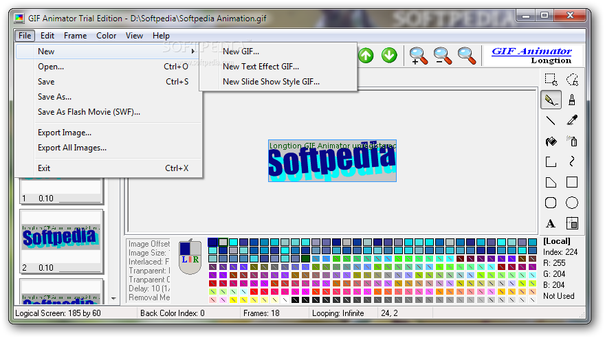
Task: Open the Edit menu
Action: [x=47, y=36]
